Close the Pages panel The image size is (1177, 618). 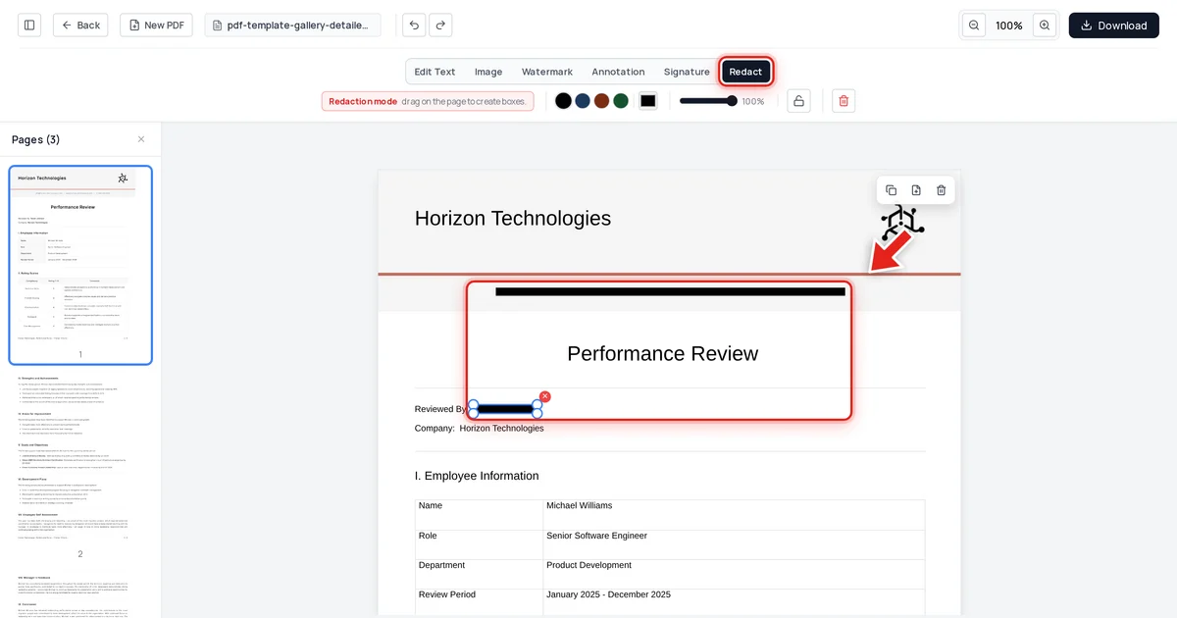(141, 139)
